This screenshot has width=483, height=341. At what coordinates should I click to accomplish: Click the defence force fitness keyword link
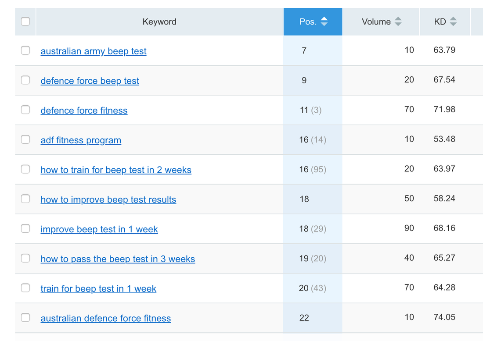[84, 111]
